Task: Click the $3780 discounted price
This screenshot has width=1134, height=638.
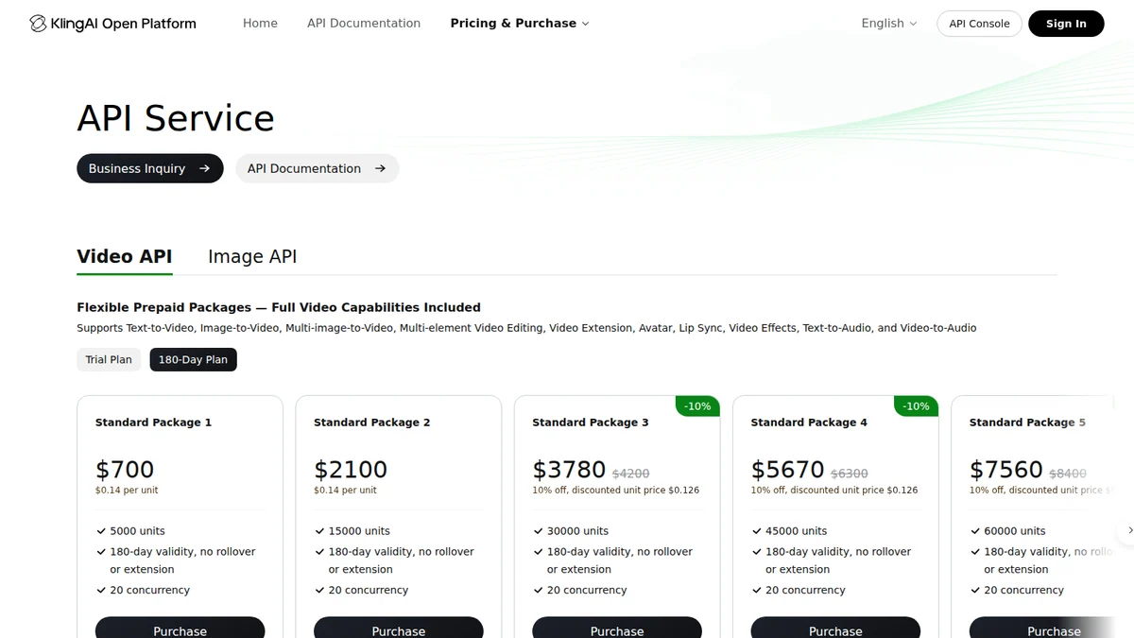Action: [569, 470]
